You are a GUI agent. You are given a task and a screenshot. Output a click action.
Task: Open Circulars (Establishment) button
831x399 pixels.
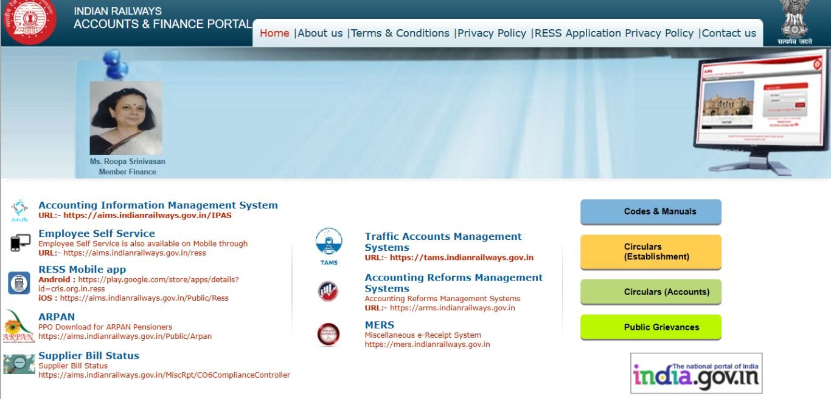pyautogui.click(x=650, y=251)
